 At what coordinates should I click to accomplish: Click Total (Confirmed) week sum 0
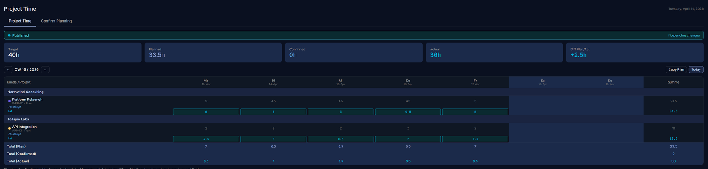pyautogui.click(x=673, y=154)
